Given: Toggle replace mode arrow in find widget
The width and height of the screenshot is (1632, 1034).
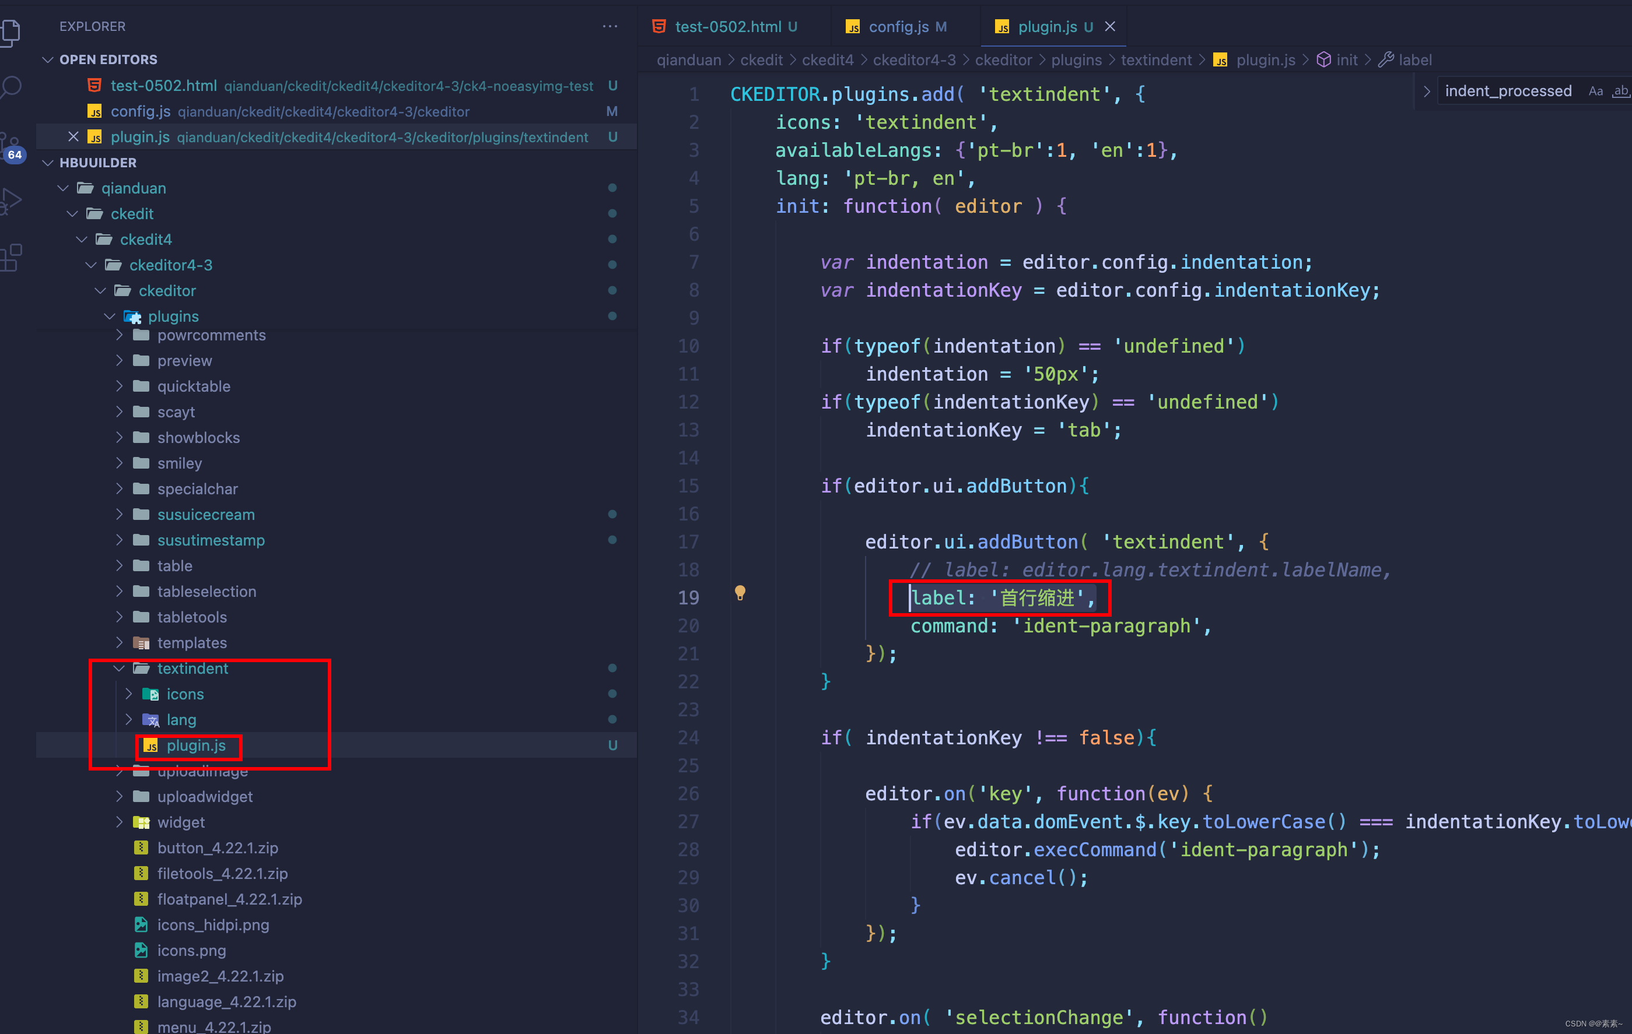Looking at the screenshot, I should 1427,92.
